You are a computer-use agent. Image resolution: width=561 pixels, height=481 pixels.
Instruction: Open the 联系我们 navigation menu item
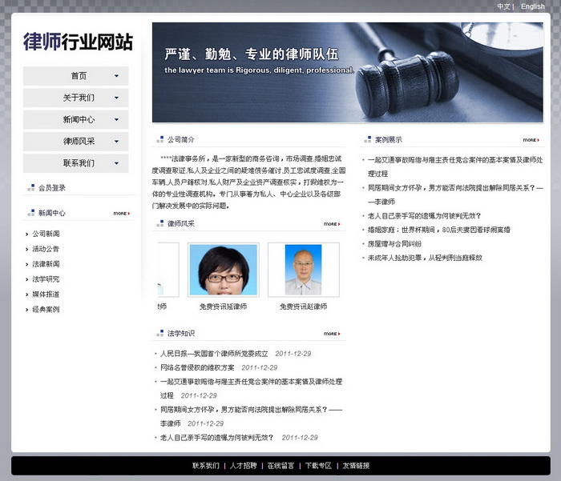click(x=79, y=162)
